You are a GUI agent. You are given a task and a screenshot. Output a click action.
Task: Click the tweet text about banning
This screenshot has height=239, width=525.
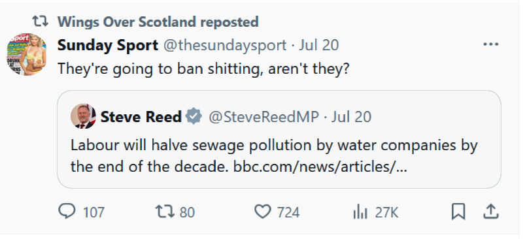click(203, 69)
